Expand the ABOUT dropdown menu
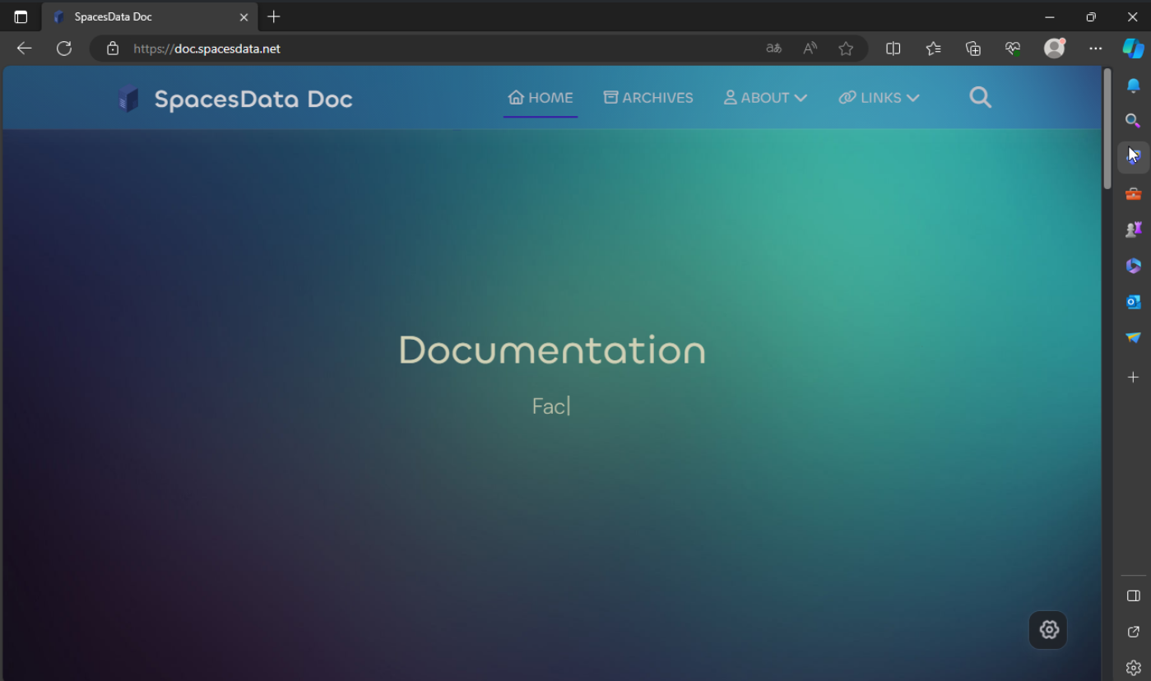The image size is (1151, 681). (765, 98)
